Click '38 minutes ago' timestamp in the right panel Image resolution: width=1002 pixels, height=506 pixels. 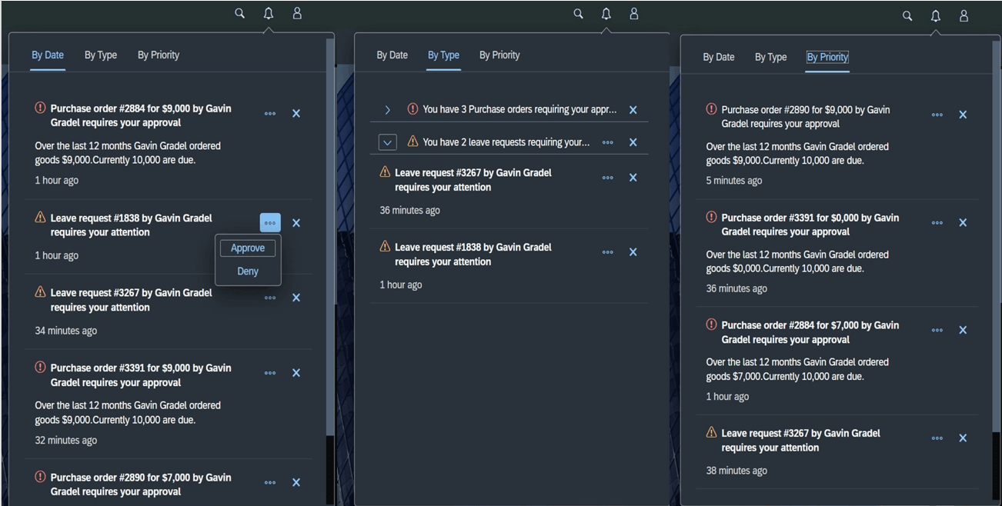click(736, 471)
